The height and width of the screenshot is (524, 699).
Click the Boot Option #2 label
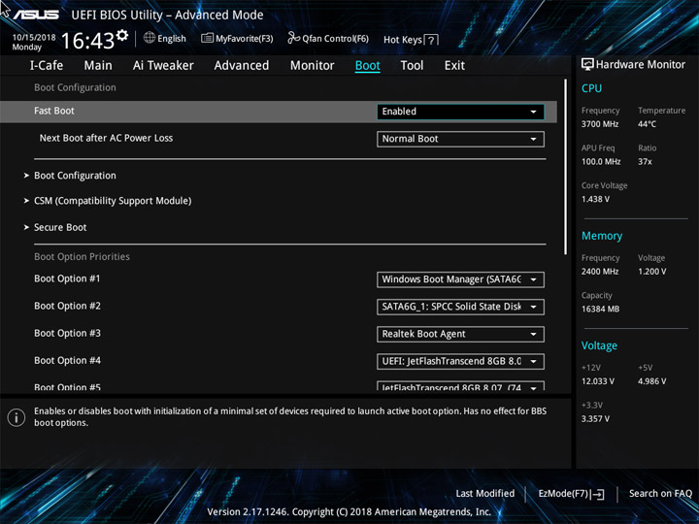click(x=67, y=306)
